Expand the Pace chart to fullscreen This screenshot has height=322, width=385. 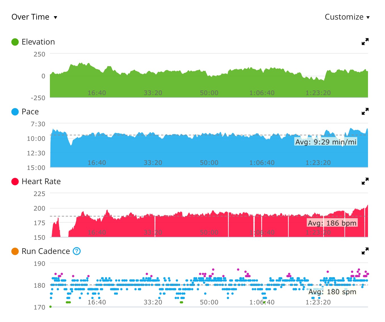pos(365,111)
